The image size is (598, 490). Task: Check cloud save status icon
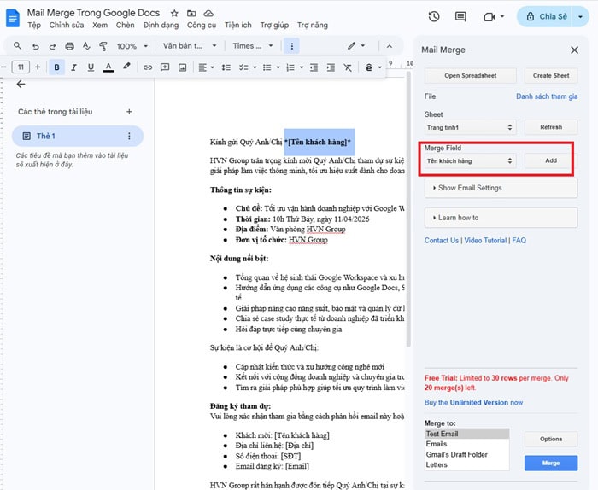208,14
